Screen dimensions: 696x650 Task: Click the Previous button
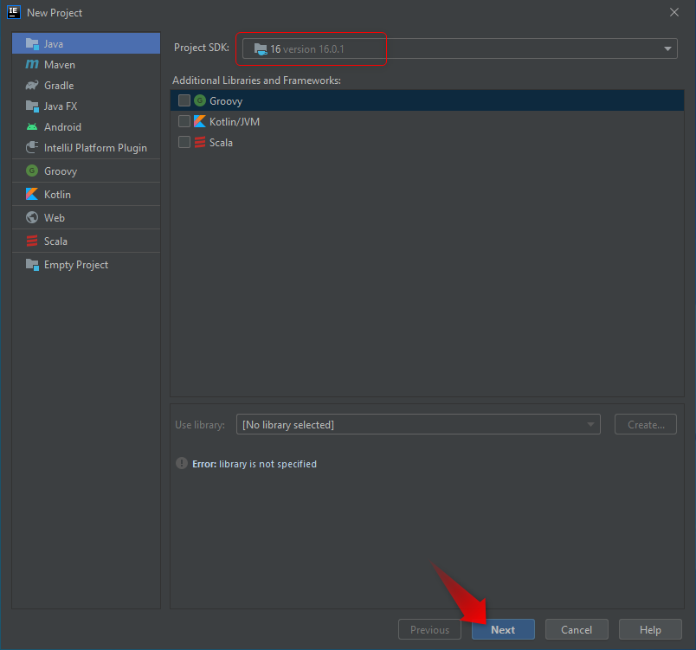(429, 629)
